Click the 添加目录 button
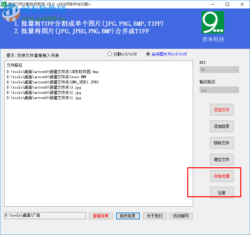 (222, 126)
